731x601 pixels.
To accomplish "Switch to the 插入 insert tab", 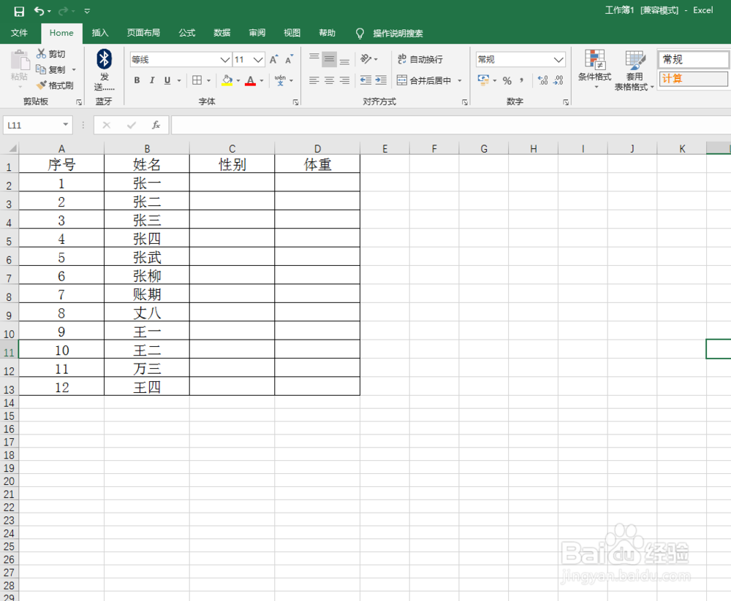I will 99,33.
